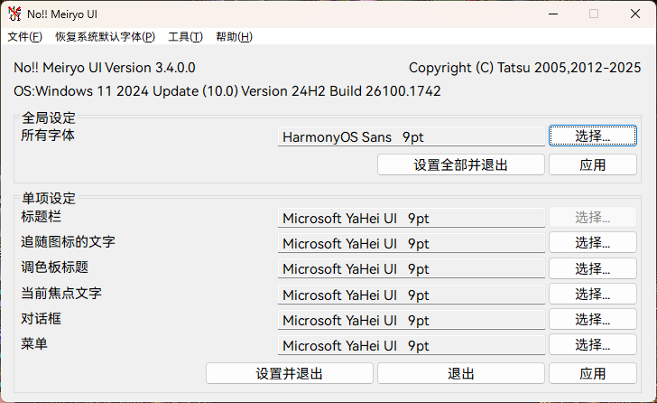657x403 pixels.
Task: Click the 调色板标题 label
Action: [54, 267]
